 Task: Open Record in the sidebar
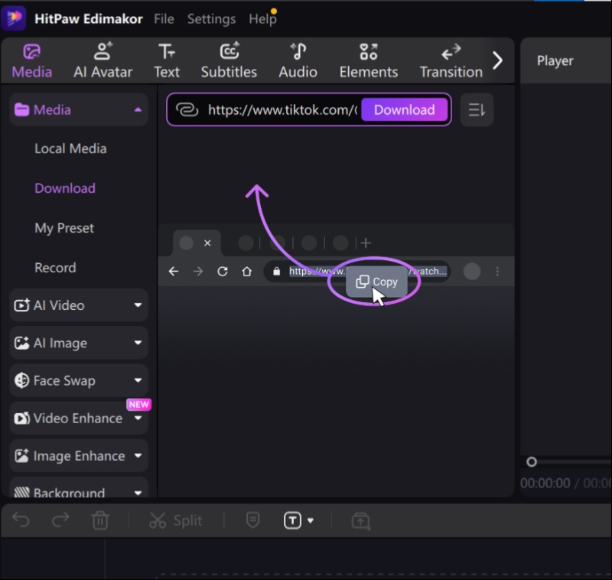(x=55, y=268)
